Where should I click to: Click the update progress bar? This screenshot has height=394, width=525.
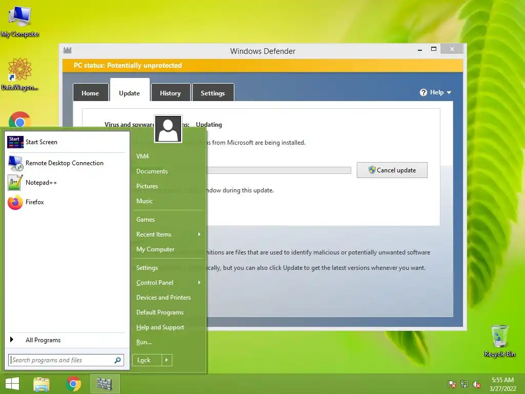279,170
